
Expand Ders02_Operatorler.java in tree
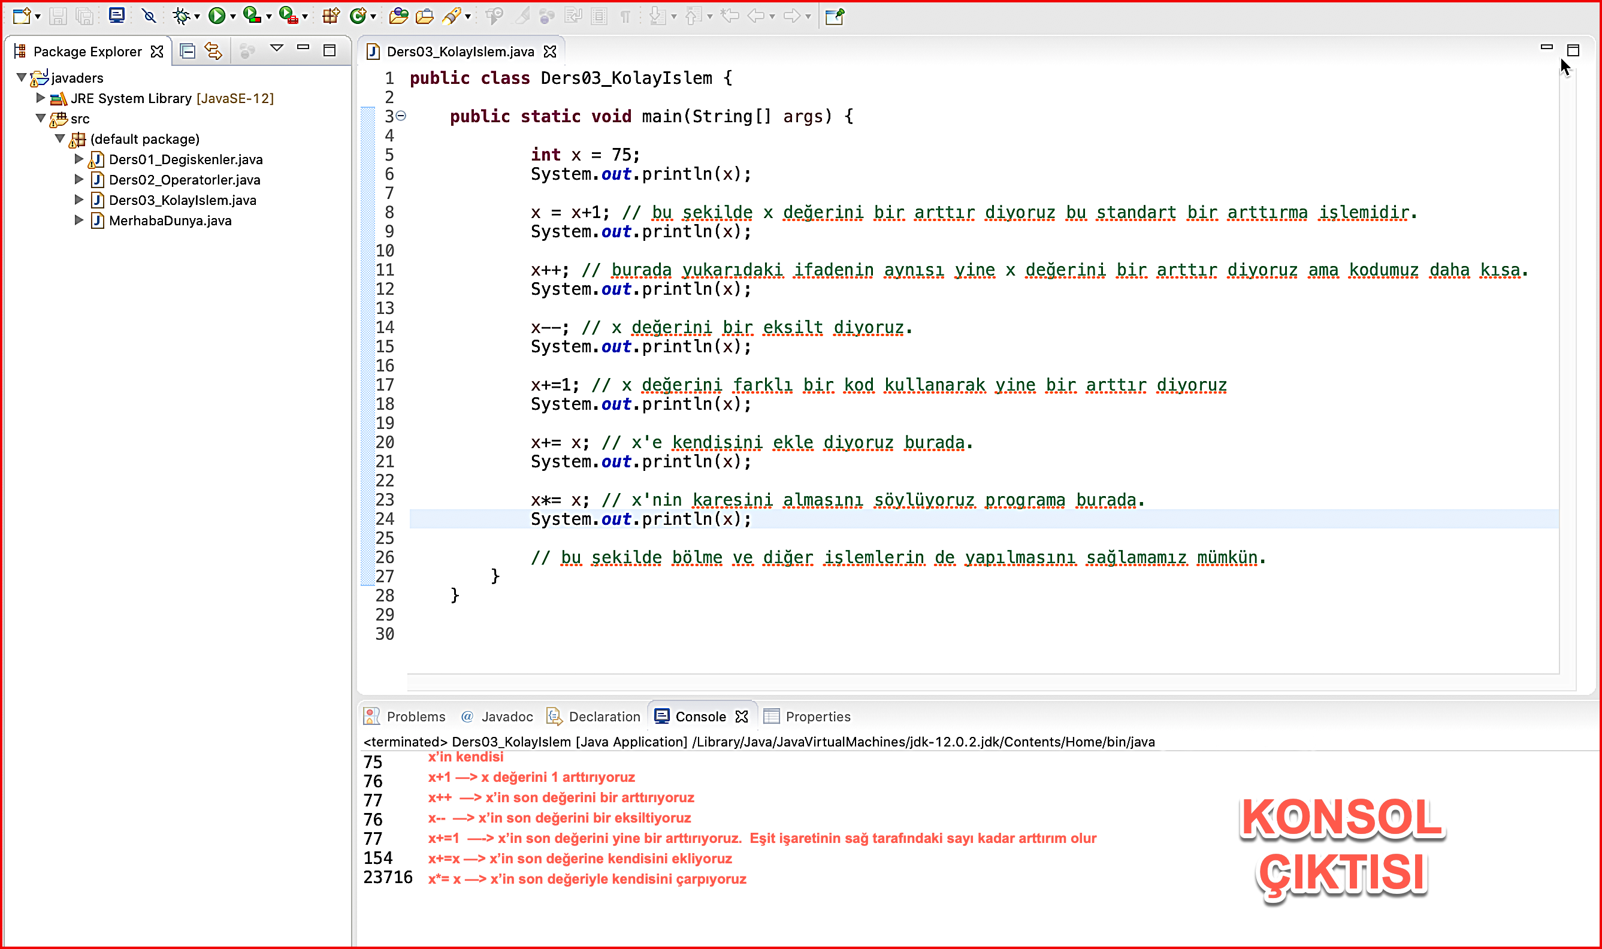[x=78, y=180]
